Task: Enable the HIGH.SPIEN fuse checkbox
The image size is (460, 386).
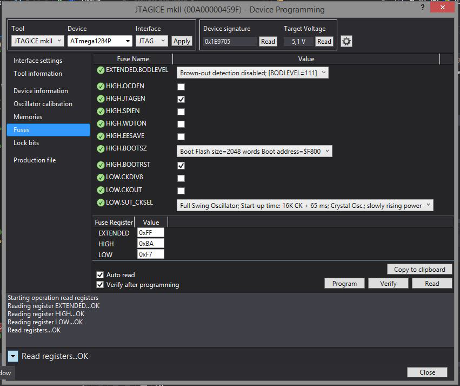Action: pyautogui.click(x=181, y=112)
